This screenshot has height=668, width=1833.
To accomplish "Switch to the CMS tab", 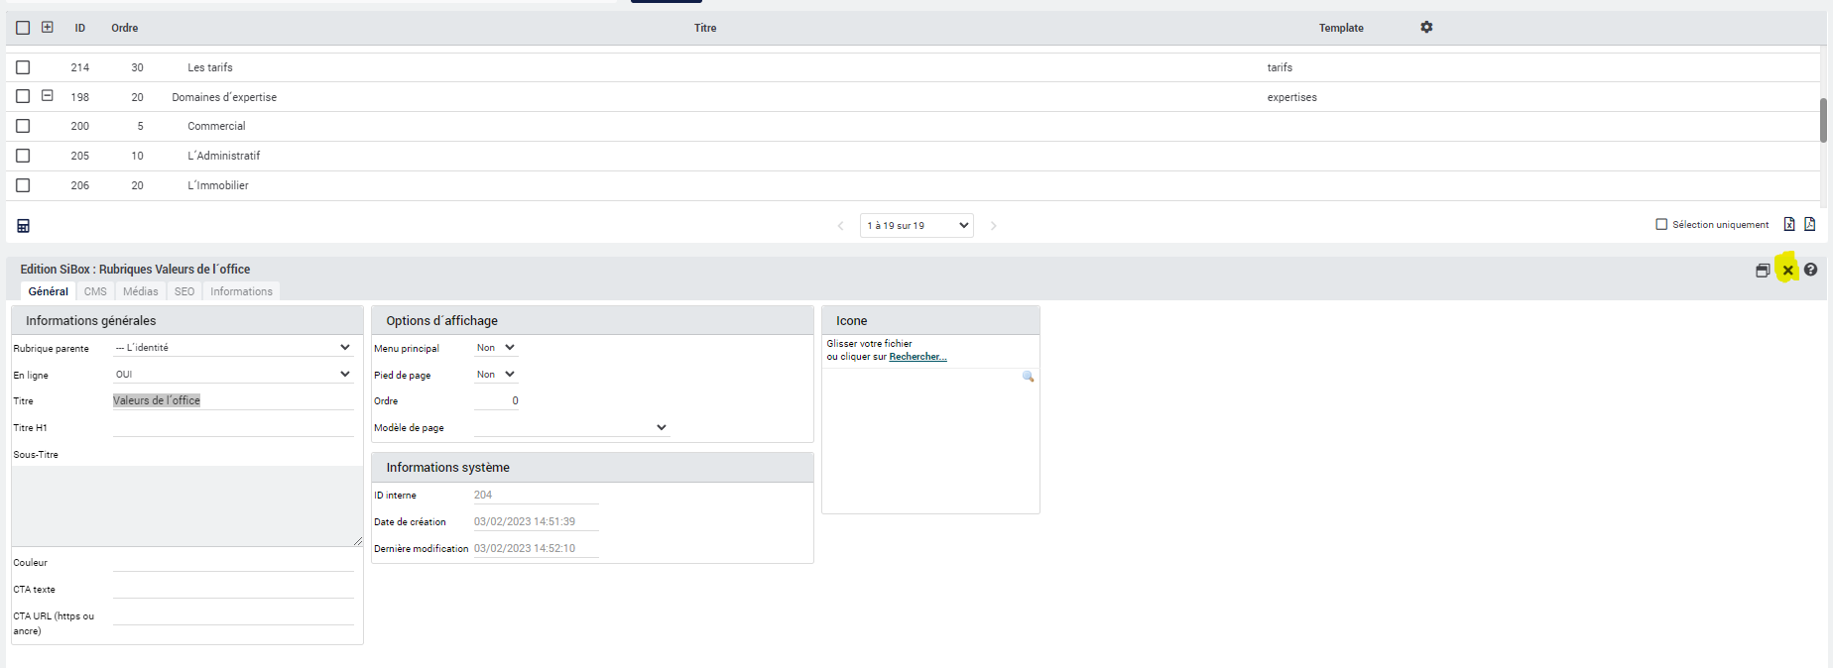I will click(x=95, y=291).
